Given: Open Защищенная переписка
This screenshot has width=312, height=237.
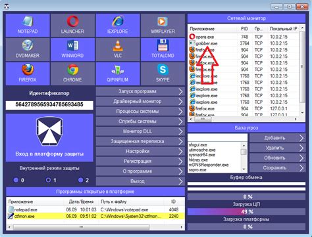Looking at the screenshot, I should 140,141.
